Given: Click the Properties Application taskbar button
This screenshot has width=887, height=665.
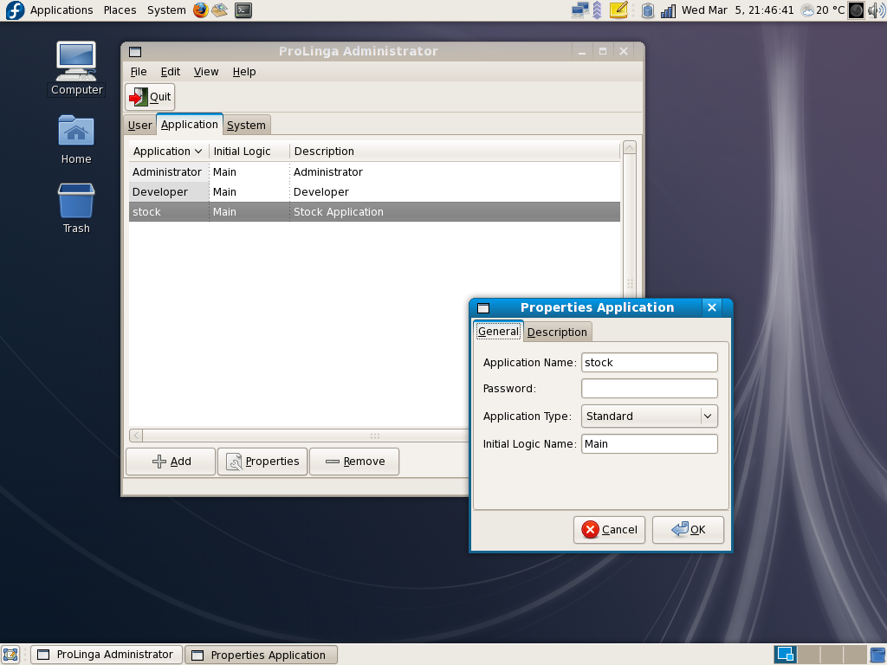Looking at the screenshot, I should click(262, 655).
